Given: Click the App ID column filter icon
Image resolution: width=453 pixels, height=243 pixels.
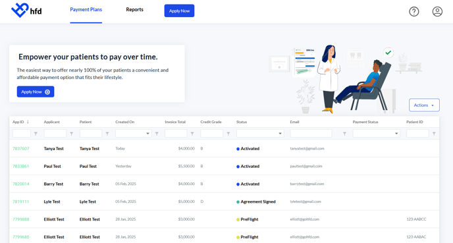Looking at the screenshot, I should 36,134.
